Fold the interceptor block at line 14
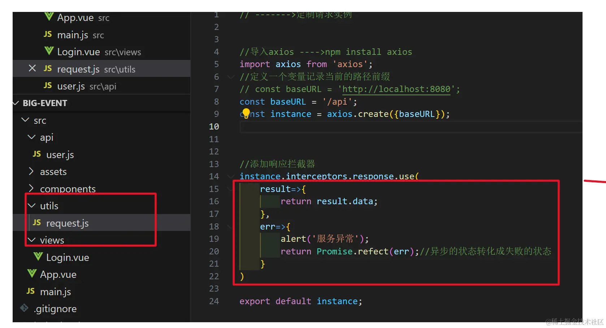 point(230,176)
